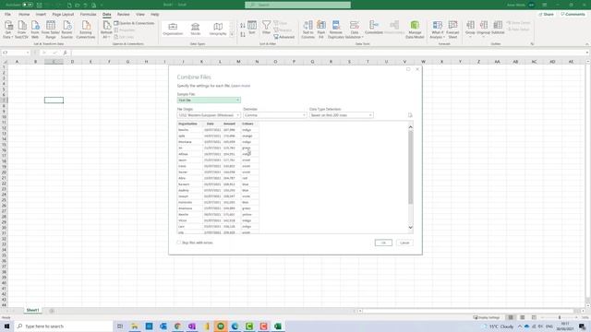Switch to the View tab

[x=140, y=15]
